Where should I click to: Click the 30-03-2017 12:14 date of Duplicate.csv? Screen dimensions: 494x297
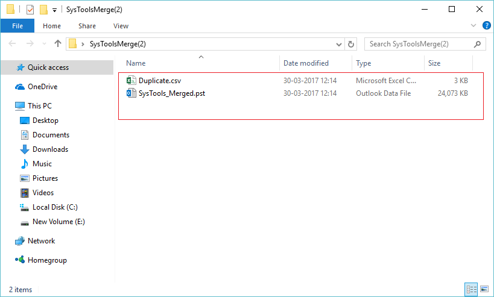310,81
